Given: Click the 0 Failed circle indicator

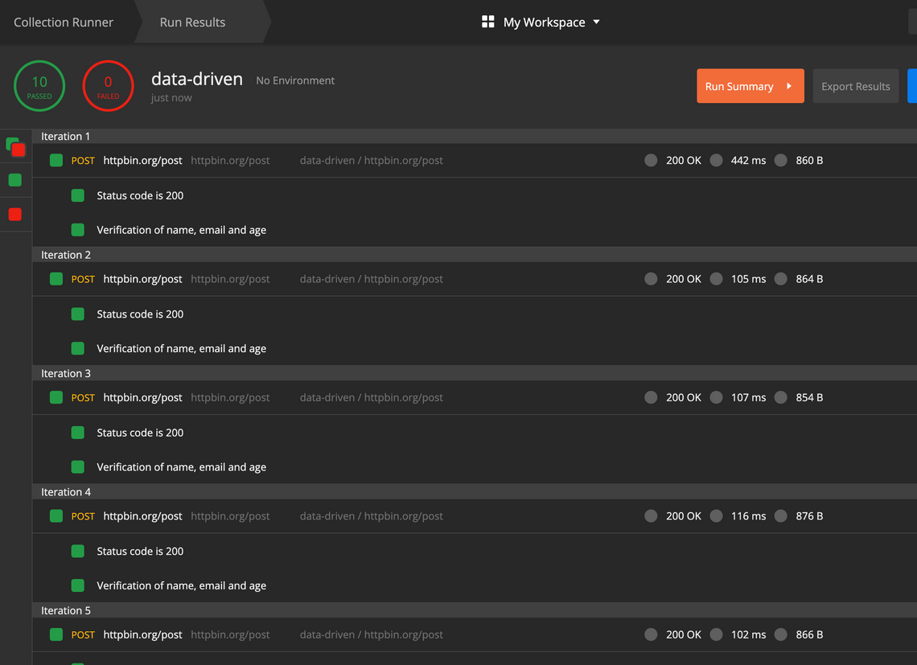Looking at the screenshot, I should point(108,86).
